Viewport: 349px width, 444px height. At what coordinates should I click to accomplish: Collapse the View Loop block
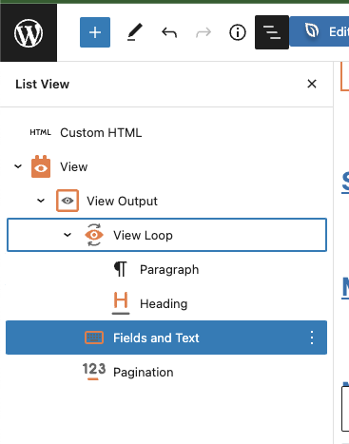click(x=68, y=235)
